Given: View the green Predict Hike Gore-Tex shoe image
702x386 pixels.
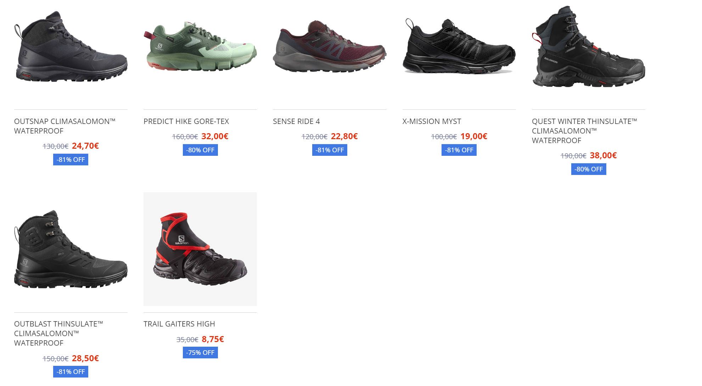Looking at the screenshot, I should tap(200, 46).
